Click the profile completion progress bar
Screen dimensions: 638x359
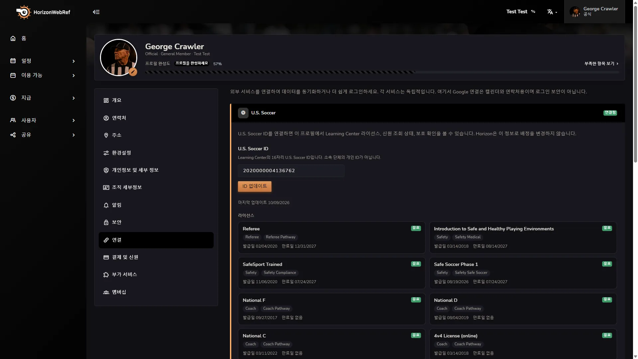click(x=382, y=72)
